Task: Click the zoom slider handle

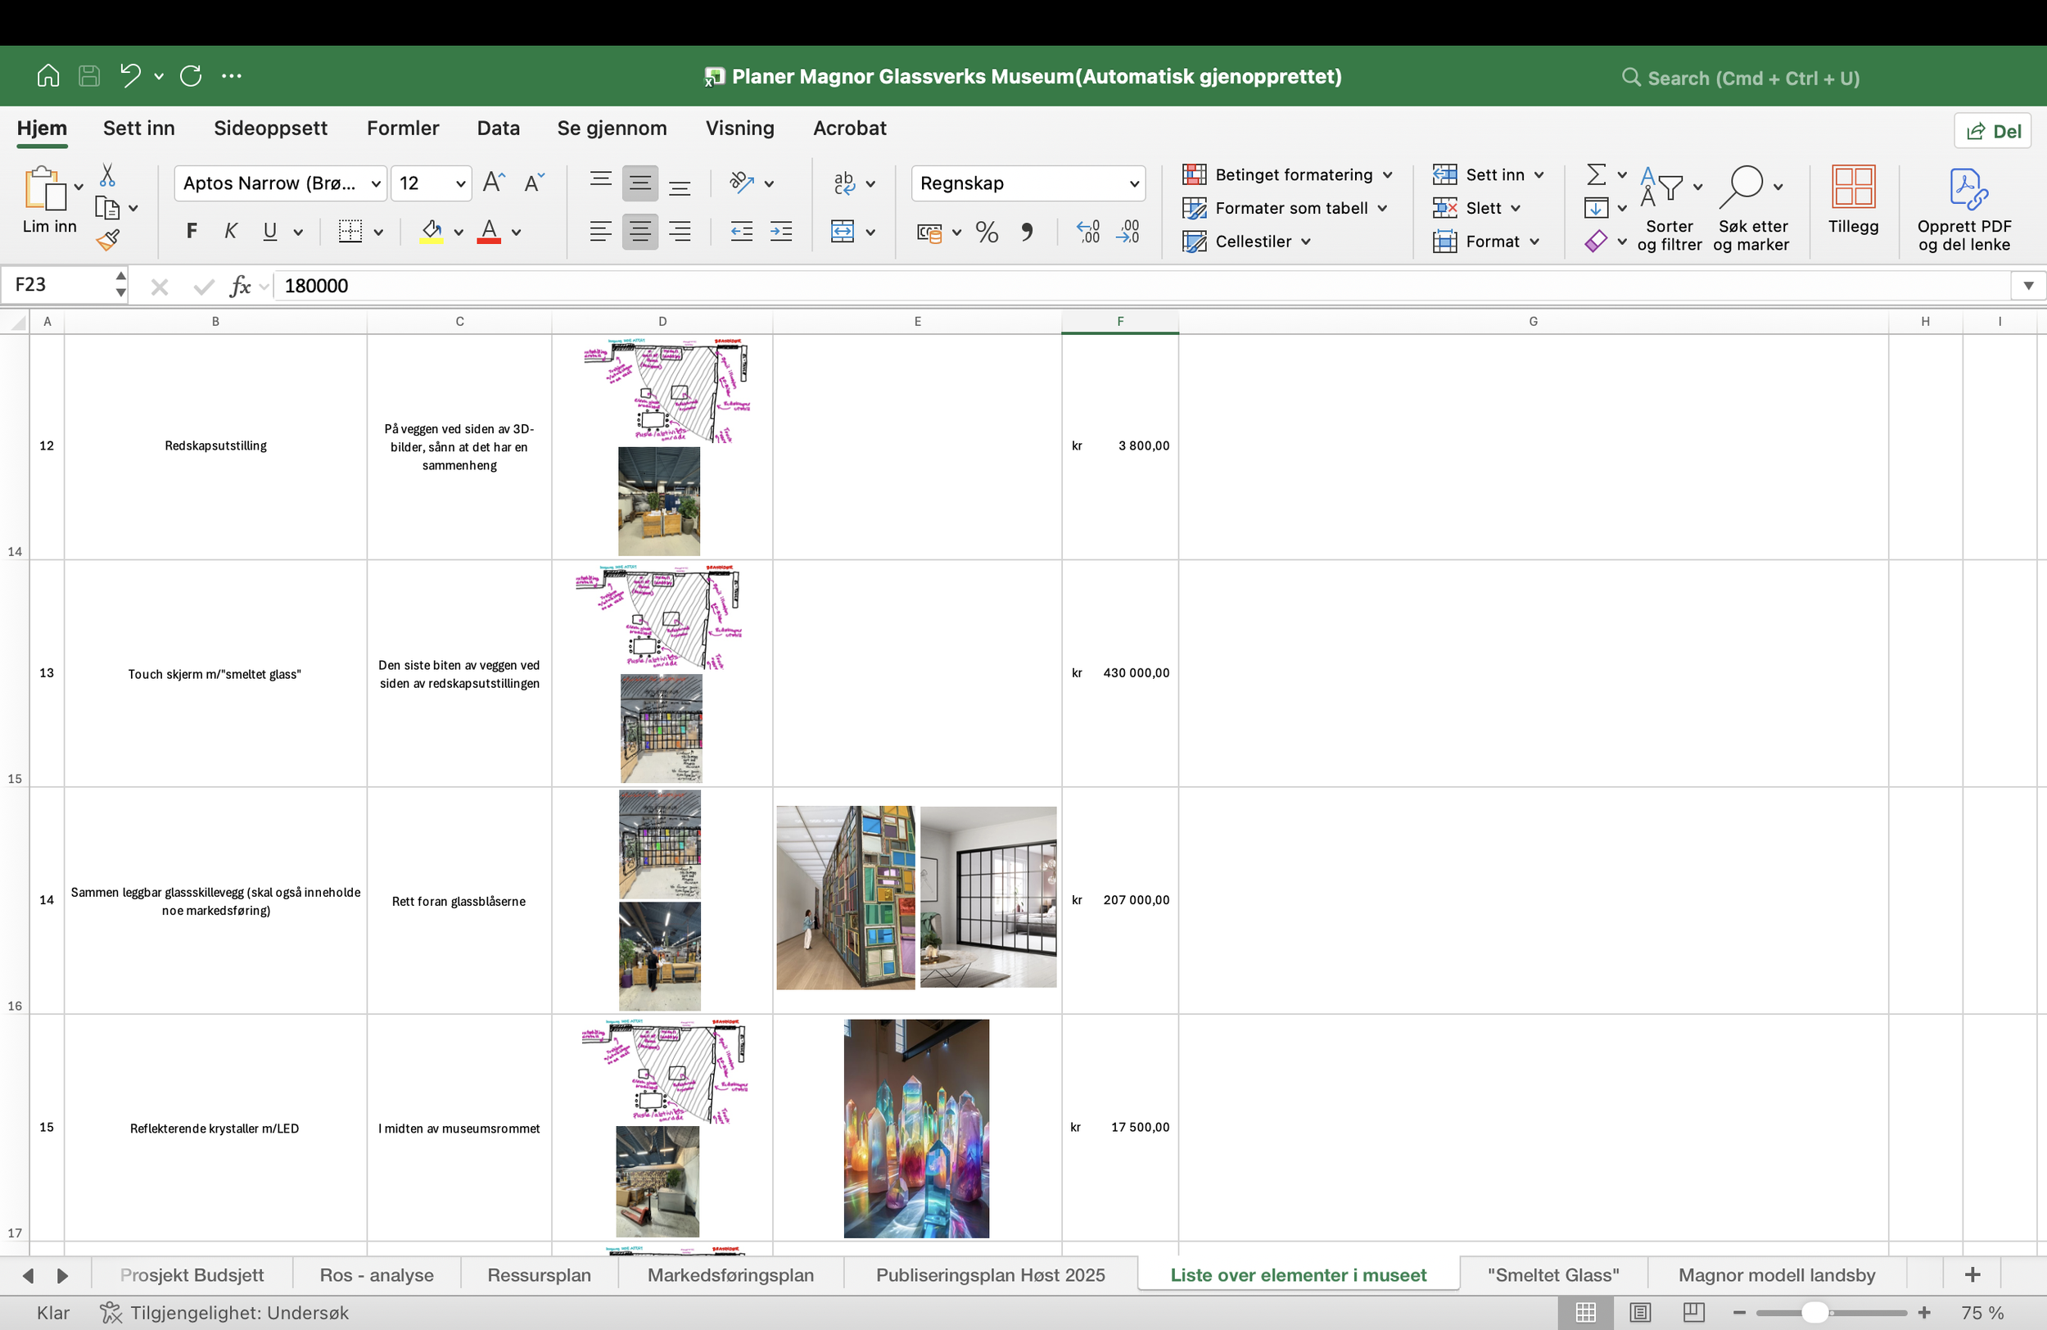Action: (1814, 1313)
